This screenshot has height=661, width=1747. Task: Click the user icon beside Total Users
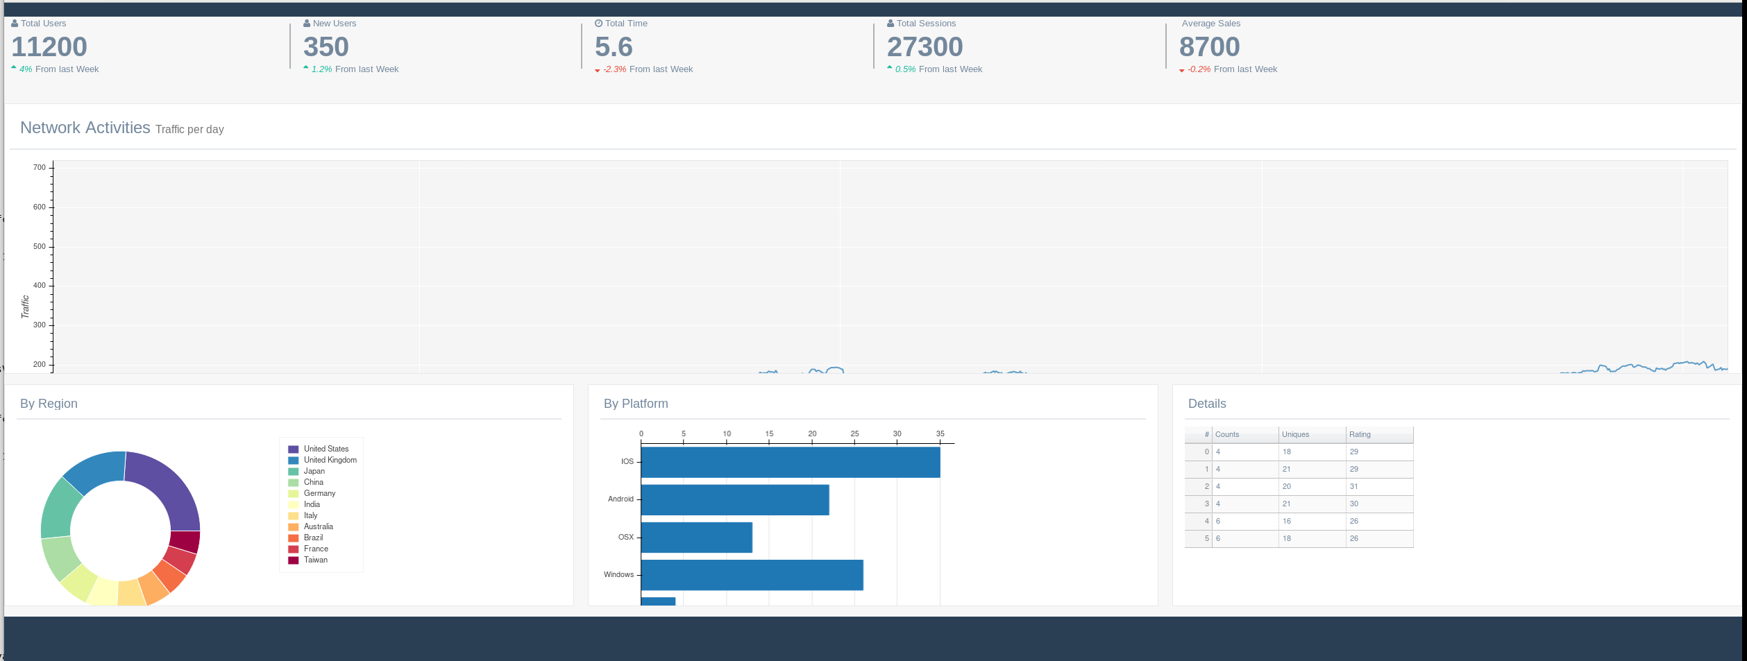click(x=15, y=23)
